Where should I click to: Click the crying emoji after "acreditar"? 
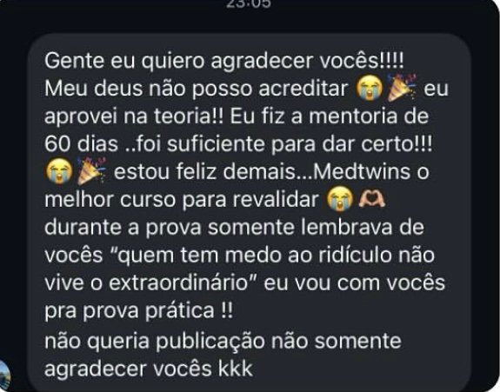(x=370, y=89)
